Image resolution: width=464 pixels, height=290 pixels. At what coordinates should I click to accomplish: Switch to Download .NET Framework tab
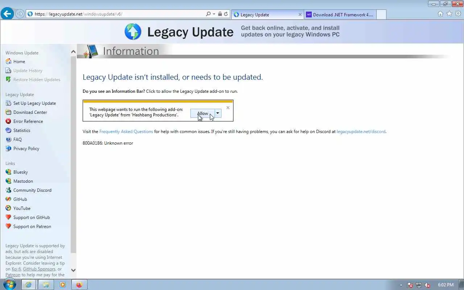(x=340, y=14)
